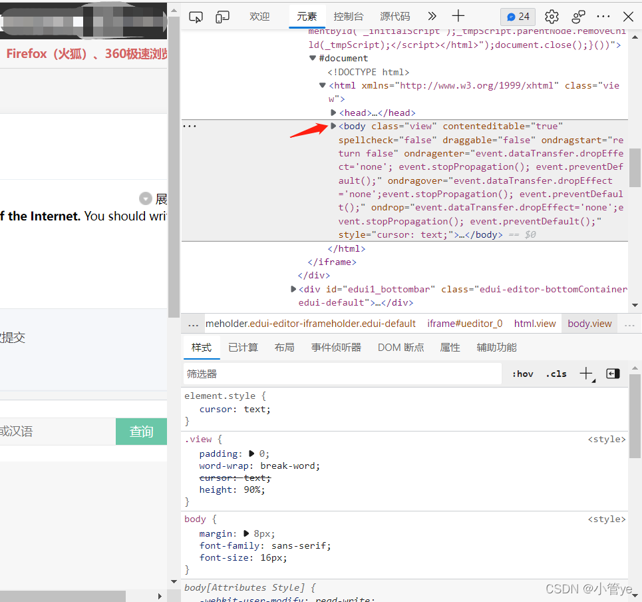The height and width of the screenshot is (602, 642).
Task: Toggle the :hov element state panel
Action: click(x=522, y=374)
